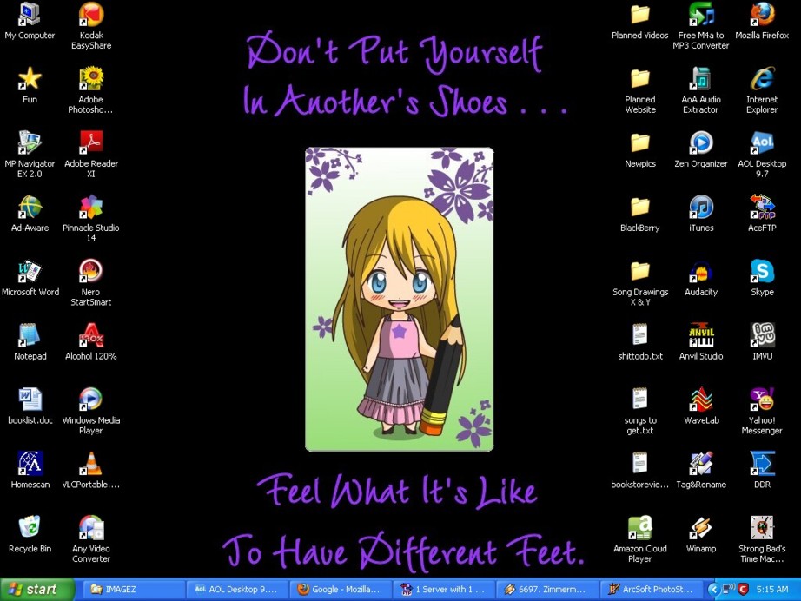Open the Nero StartSmart icon
This screenshot has height=601, width=801.
point(90,272)
